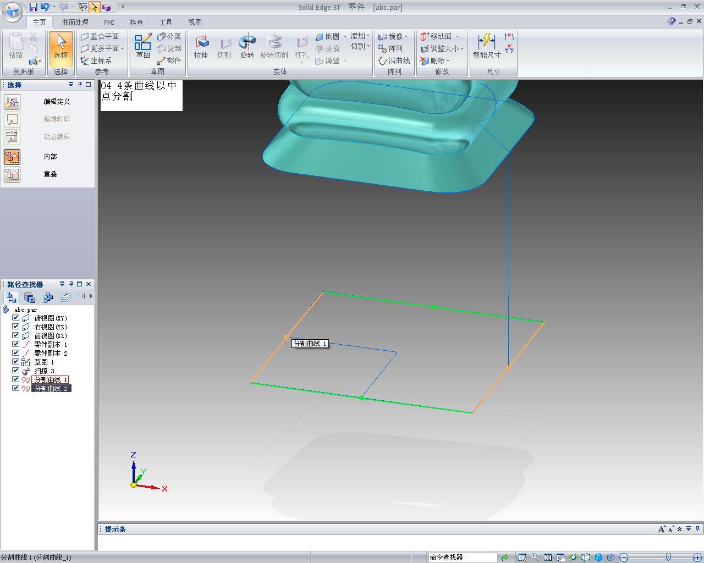The height and width of the screenshot is (563, 704).
Task: Click the zoom out minus button
Action: 624,558
